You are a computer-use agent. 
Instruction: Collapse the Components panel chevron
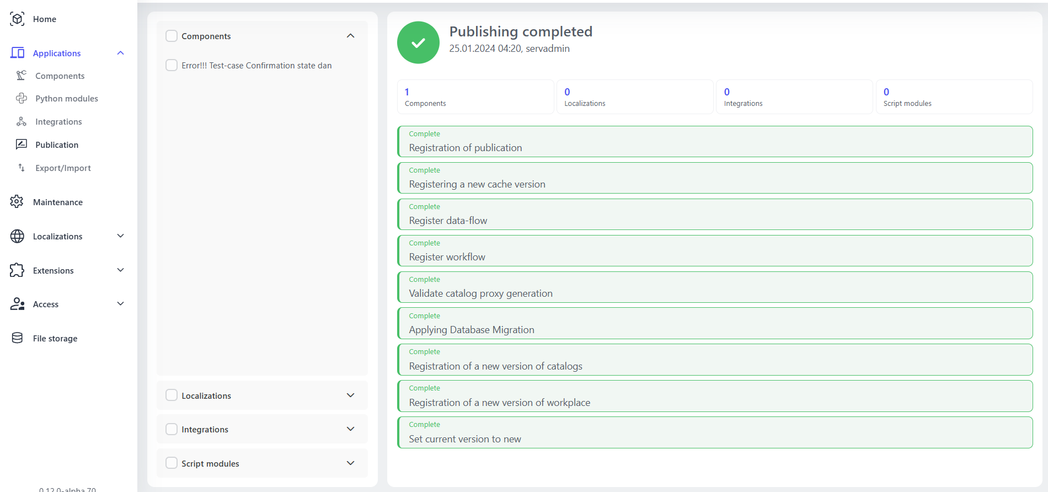350,36
